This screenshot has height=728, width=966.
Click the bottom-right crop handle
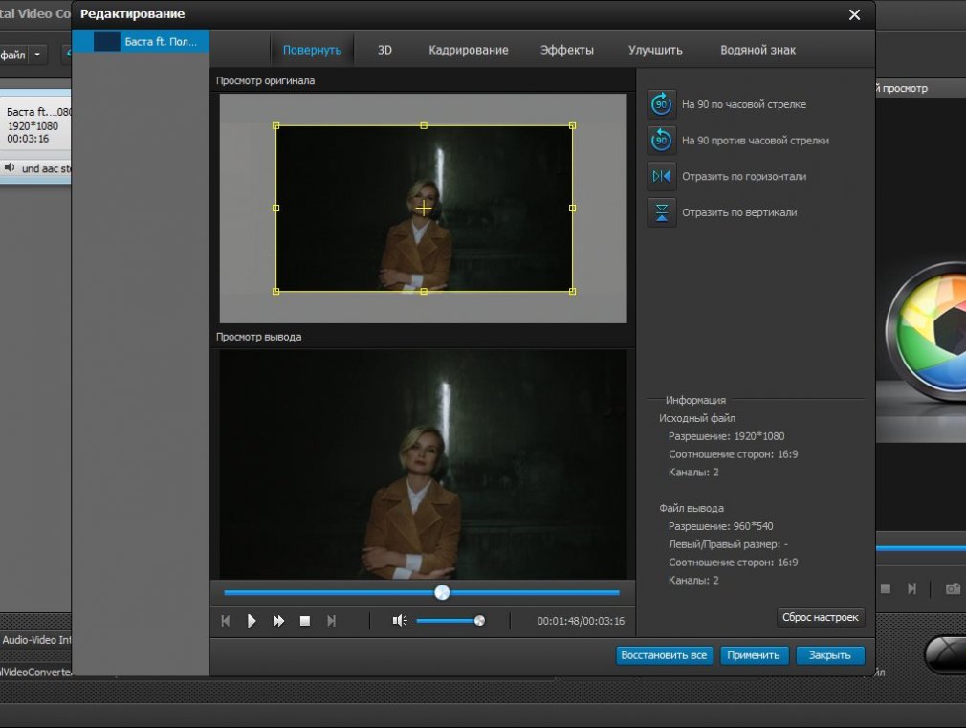[572, 291]
